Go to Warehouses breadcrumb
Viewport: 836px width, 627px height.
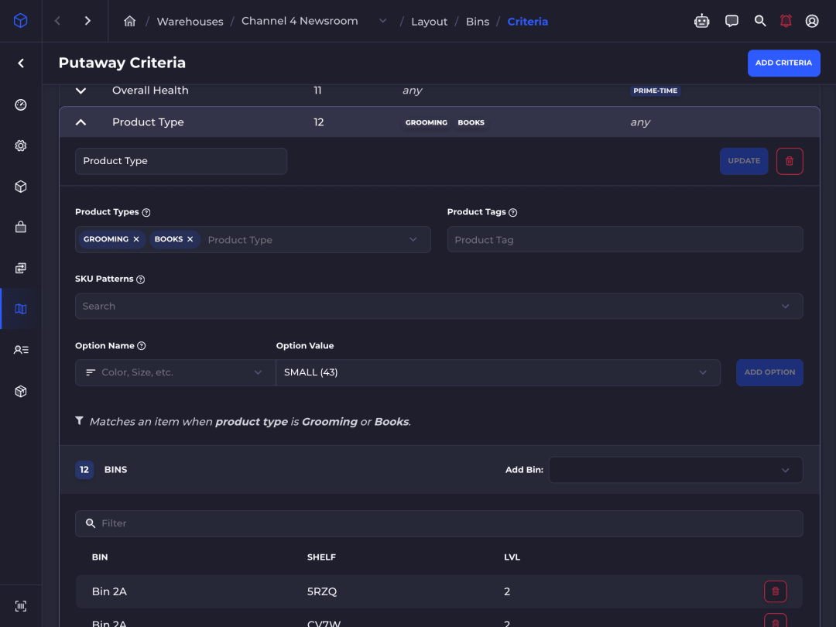tap(190, 22)
